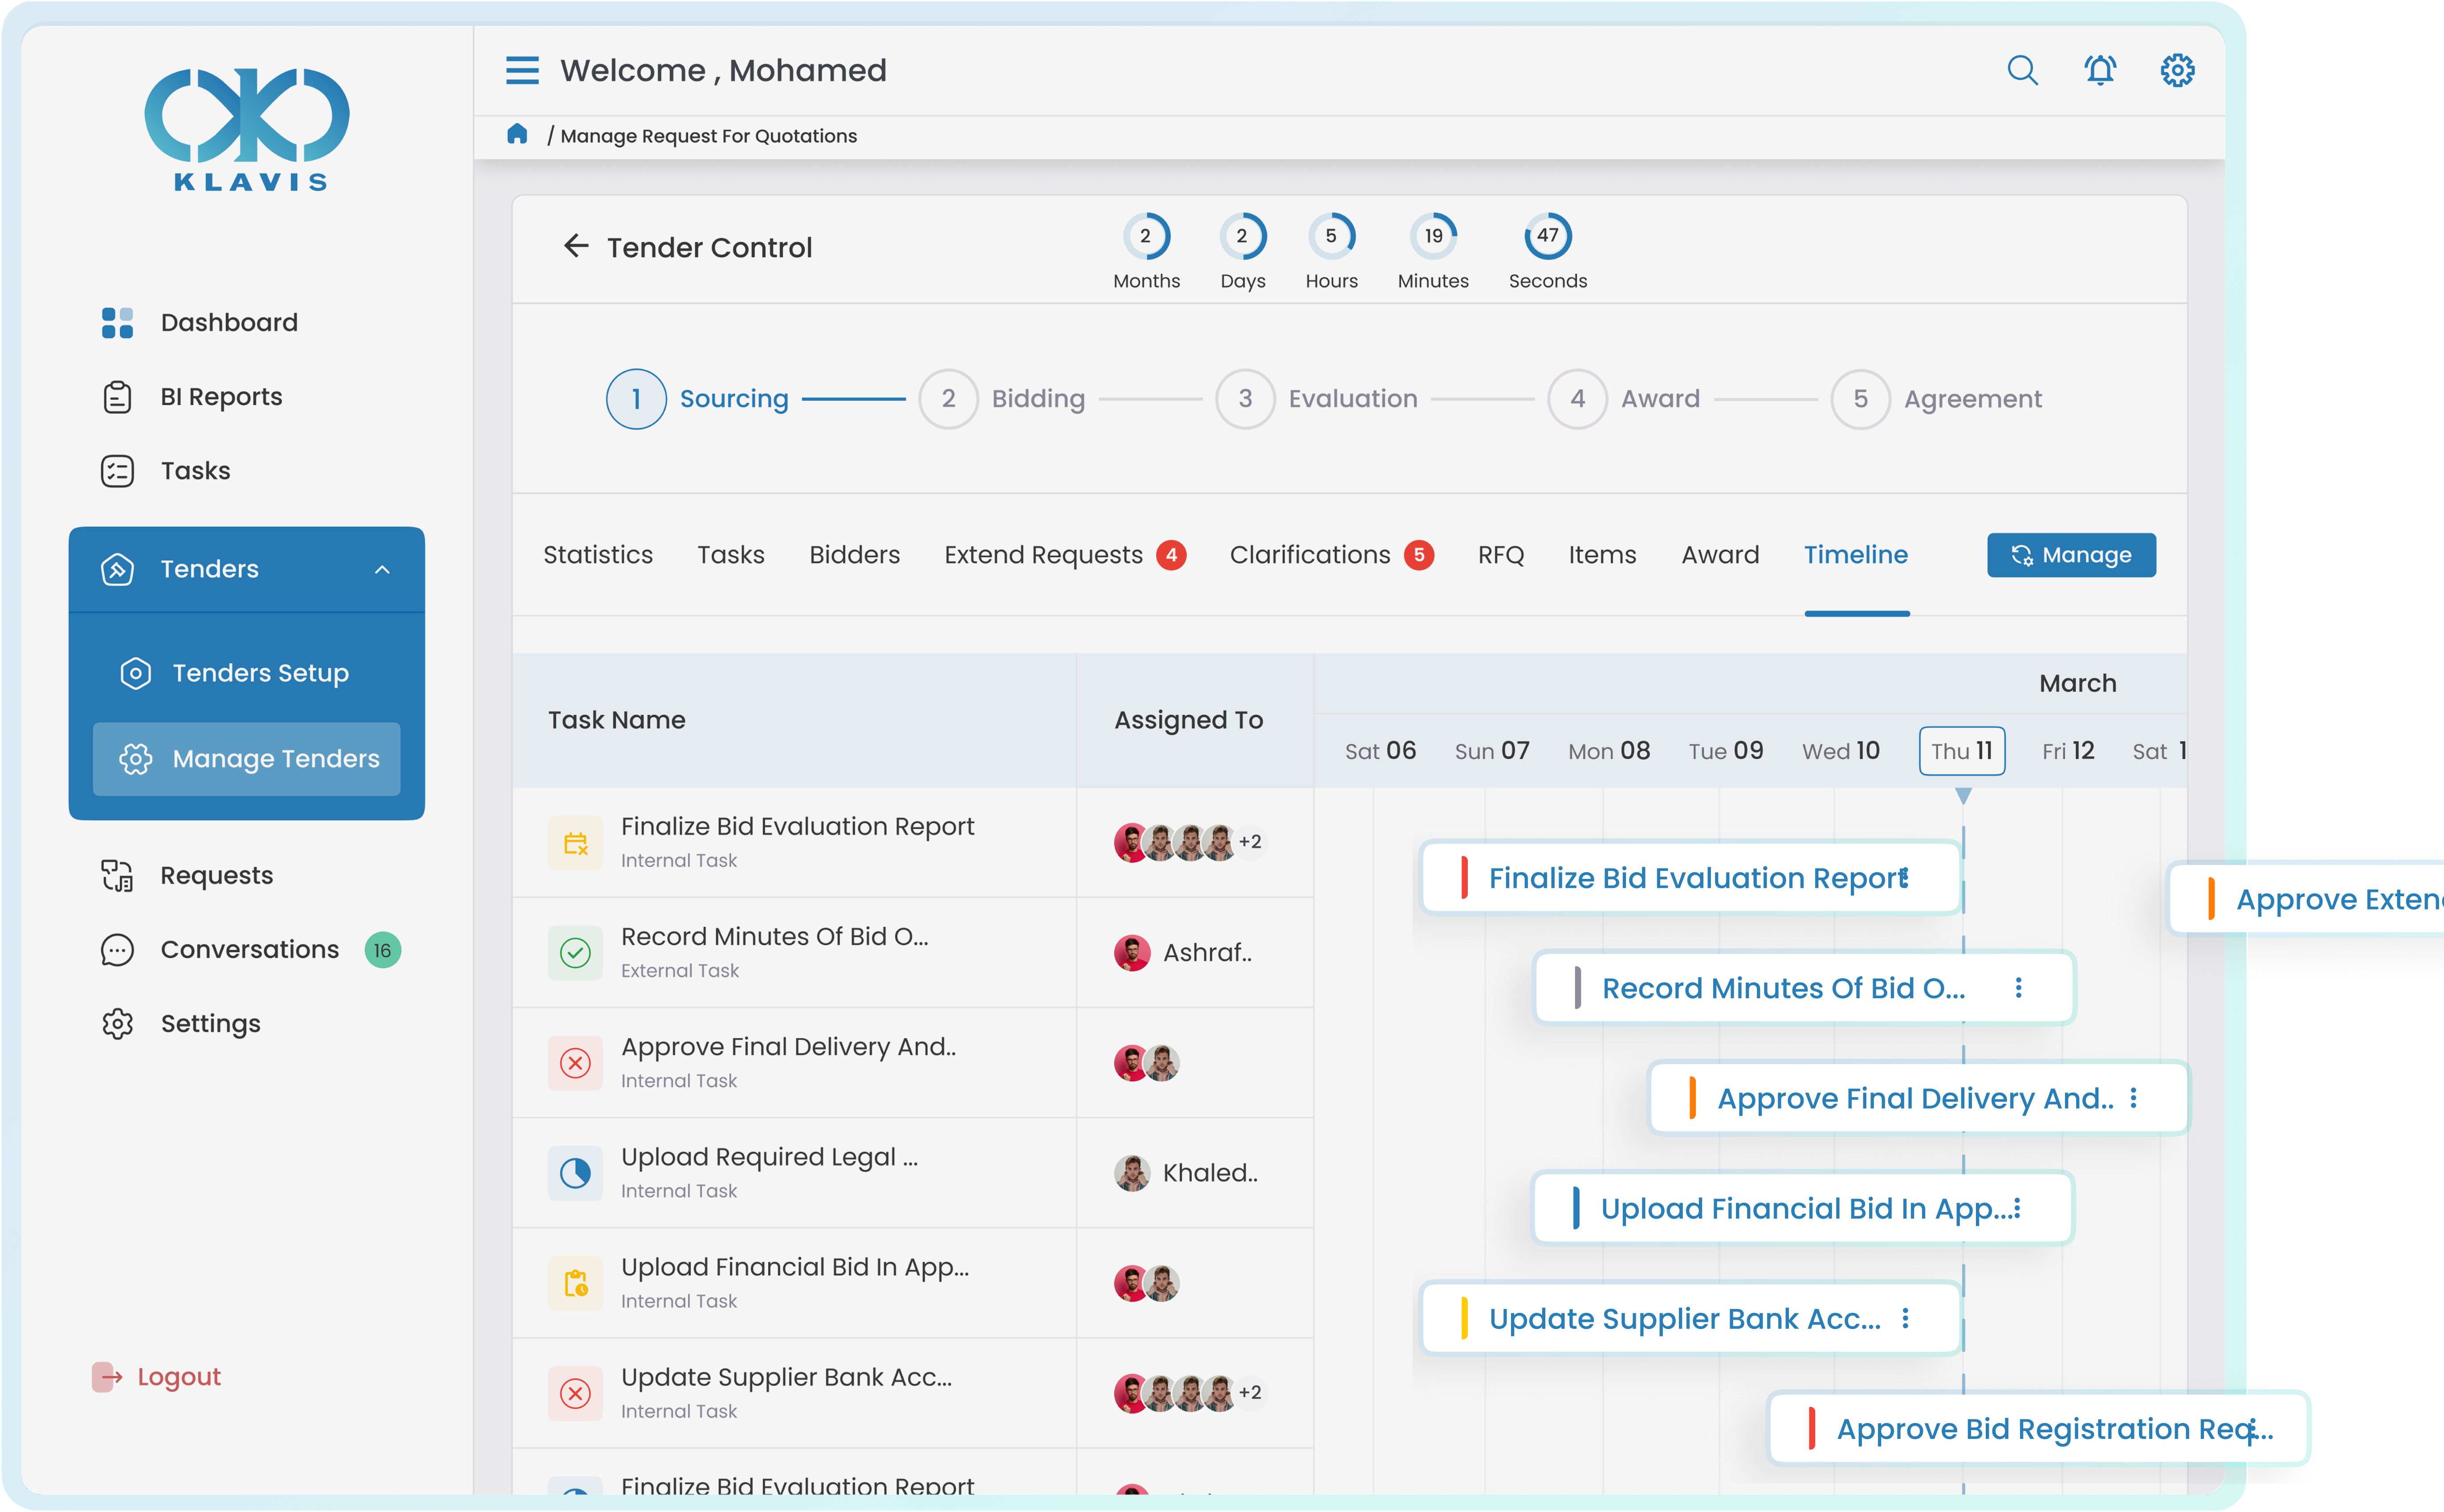Open BI Reports in sidebar
The height and width of the screenshot is (1512, 2444).
[x=221, y=397]
